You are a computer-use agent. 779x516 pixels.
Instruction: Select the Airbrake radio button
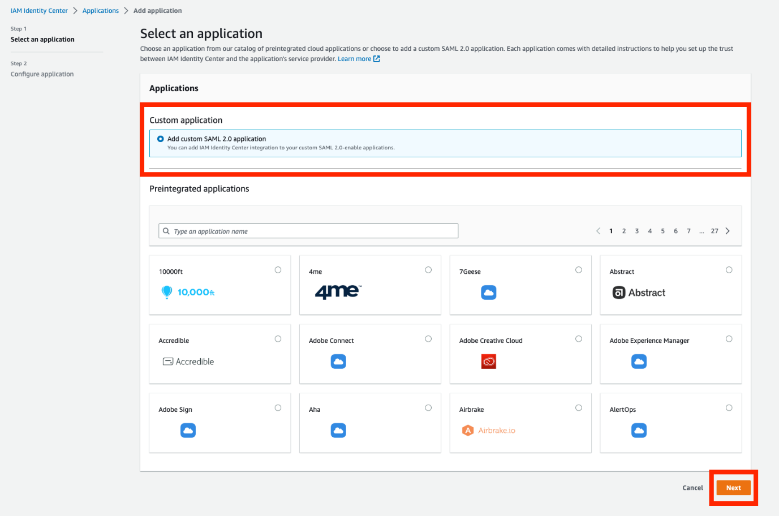[579, 408]
